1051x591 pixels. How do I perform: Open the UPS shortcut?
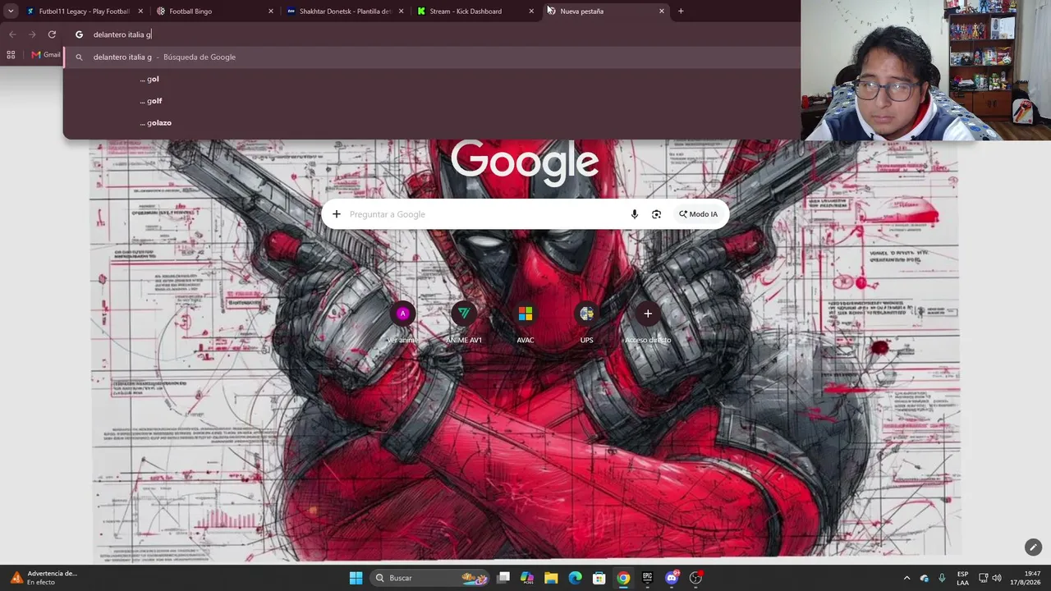coord(586,322)
